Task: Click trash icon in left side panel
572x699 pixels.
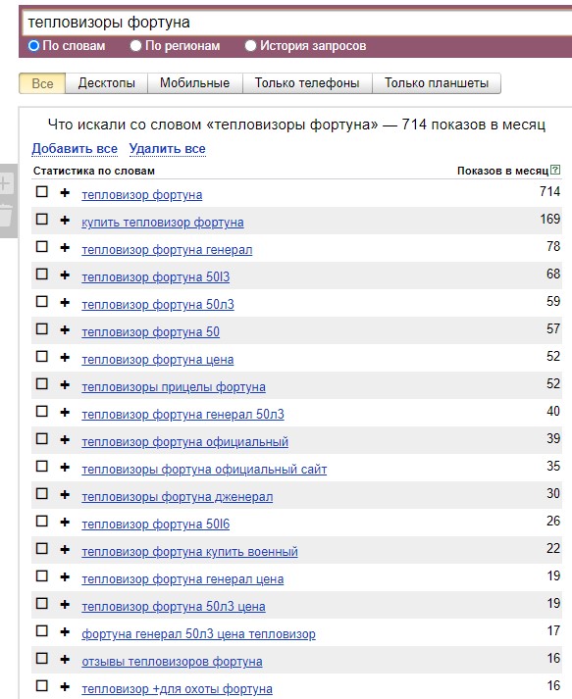Action: 5,215
